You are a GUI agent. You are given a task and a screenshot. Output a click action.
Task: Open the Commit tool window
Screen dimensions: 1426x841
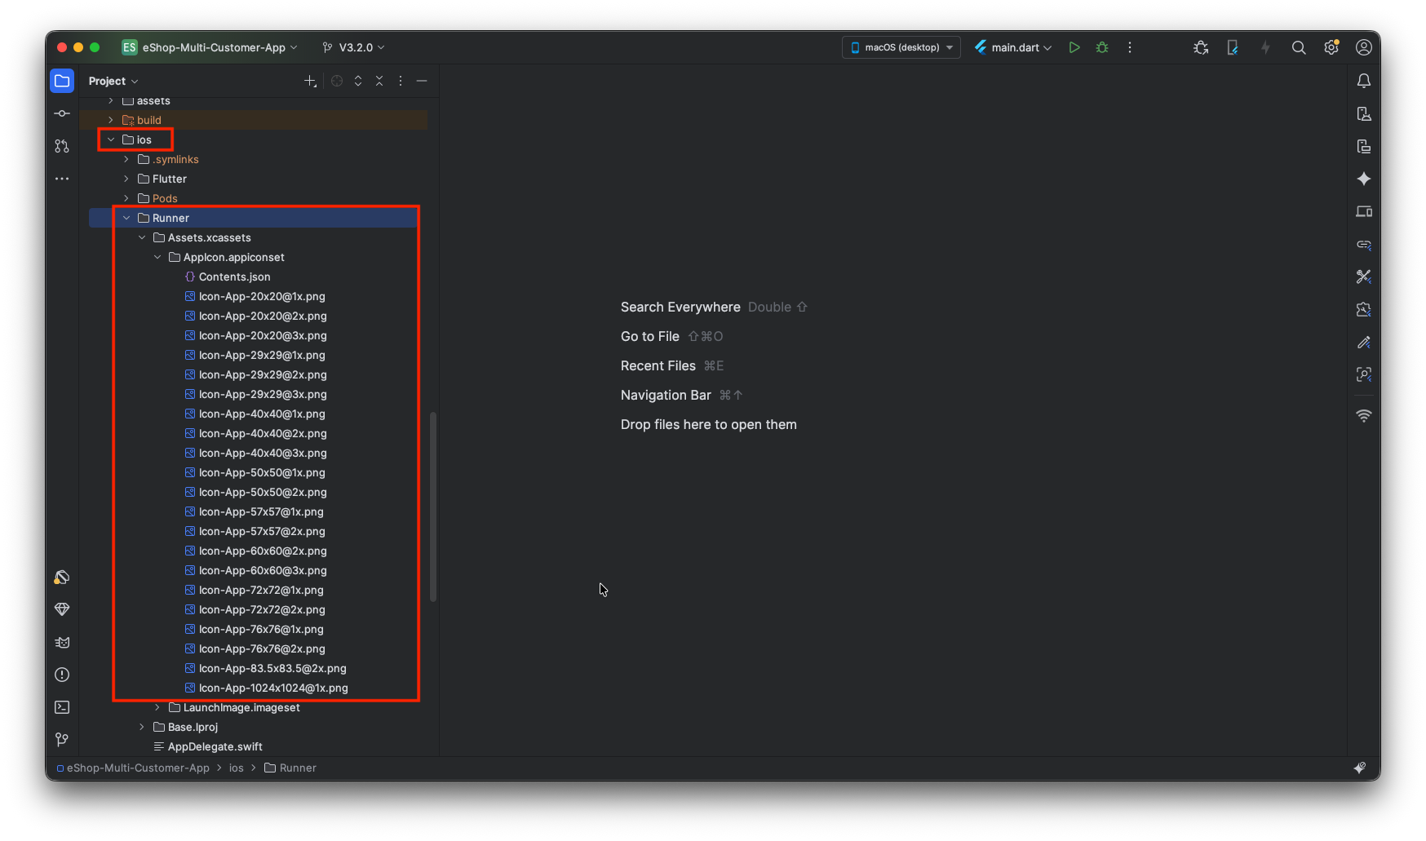62,113
